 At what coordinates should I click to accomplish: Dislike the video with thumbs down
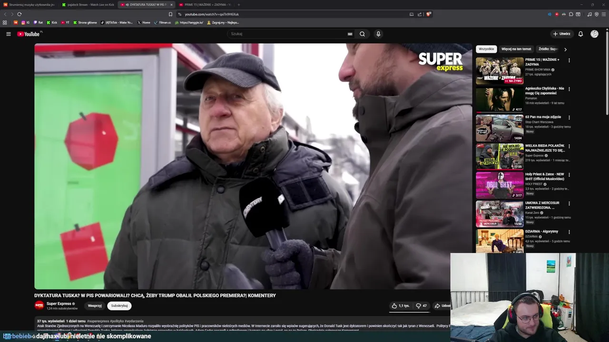tap(422, 306)
